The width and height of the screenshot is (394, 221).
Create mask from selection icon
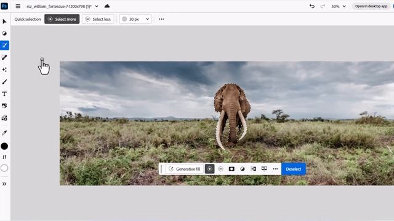pyautogui.click(x=231, y=169)
